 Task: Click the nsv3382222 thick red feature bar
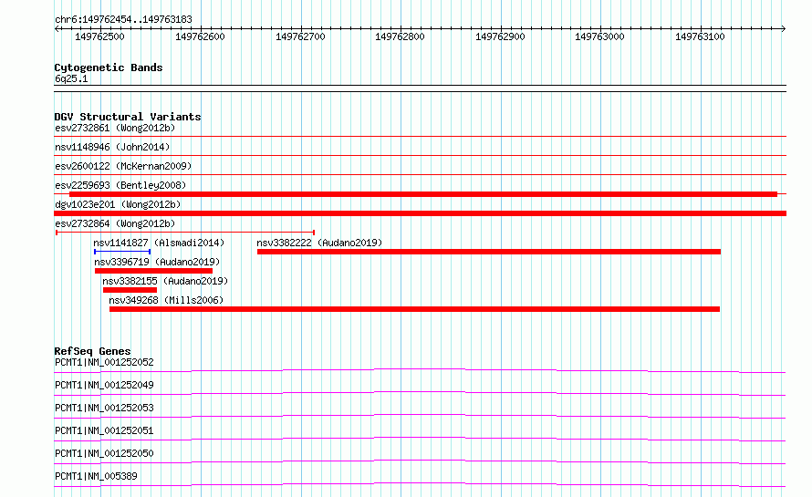[x=489, y=252]
